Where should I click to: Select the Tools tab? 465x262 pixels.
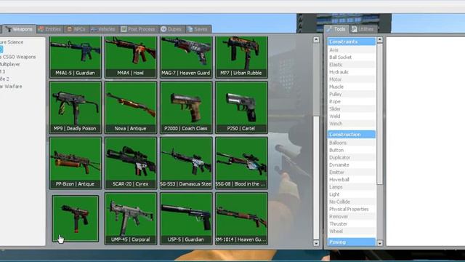click(336, 29)
